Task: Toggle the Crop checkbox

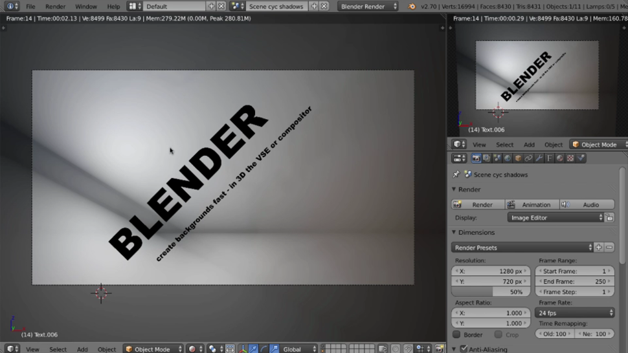Action: click(x=499, y=334)
